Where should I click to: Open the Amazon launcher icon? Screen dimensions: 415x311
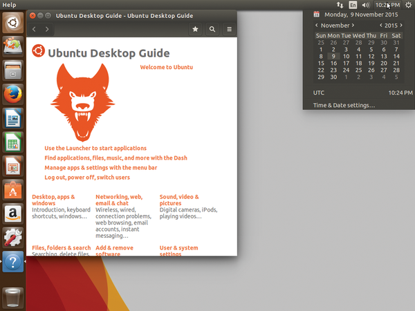pyautogui.click(x=12, y=214)
